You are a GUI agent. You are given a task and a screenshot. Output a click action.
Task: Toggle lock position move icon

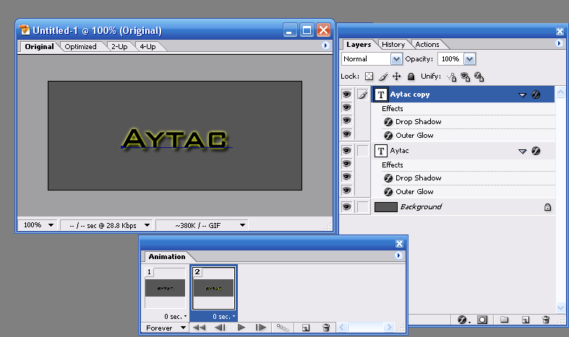(x=397, y=76)
